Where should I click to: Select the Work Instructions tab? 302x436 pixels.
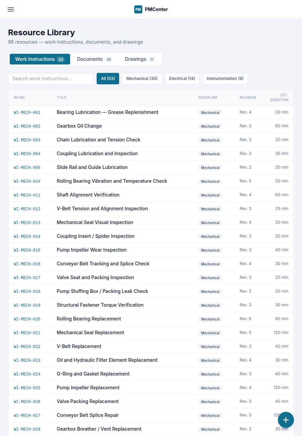[x=40, y=59]
